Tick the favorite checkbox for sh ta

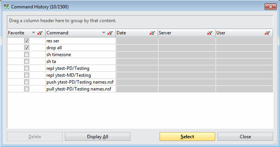point(26,61)
